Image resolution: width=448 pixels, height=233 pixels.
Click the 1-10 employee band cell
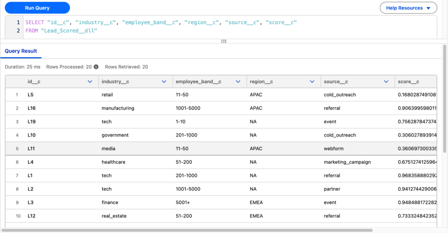[x=209, y=121]
